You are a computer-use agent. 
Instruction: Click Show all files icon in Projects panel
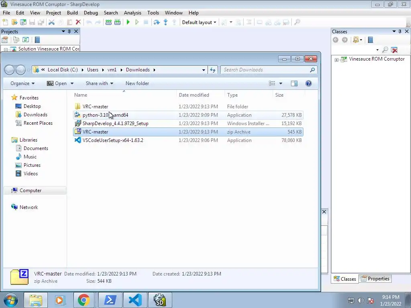tap(16, 40)
